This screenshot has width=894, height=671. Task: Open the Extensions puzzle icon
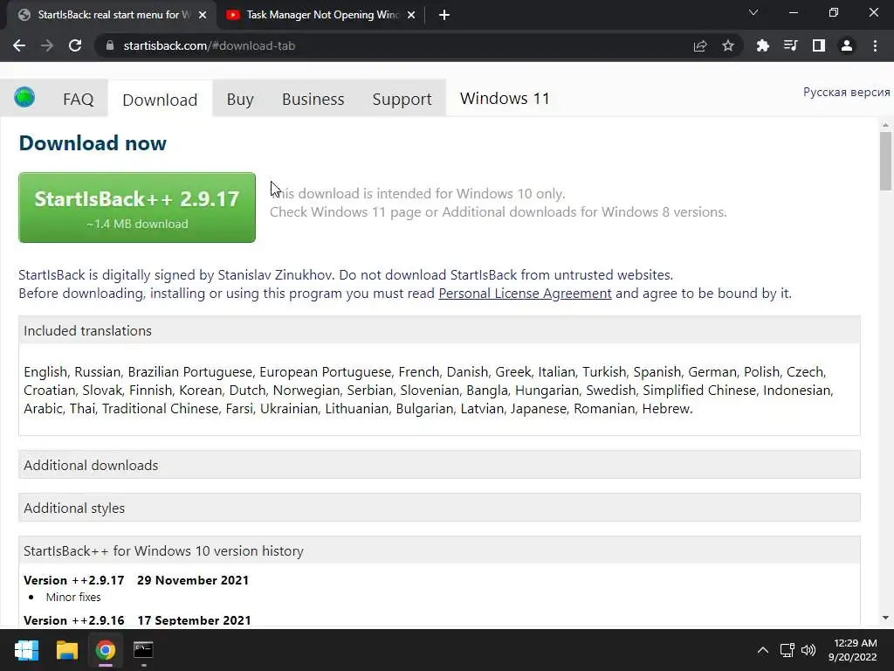point(762,45)
